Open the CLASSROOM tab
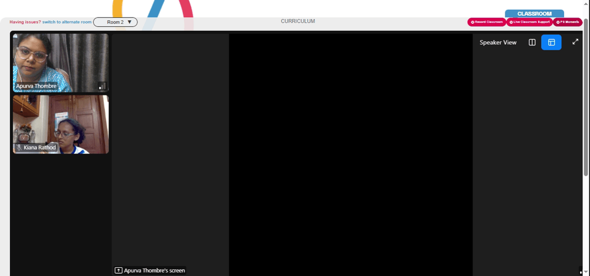590x276 pixels. point(535,14)
